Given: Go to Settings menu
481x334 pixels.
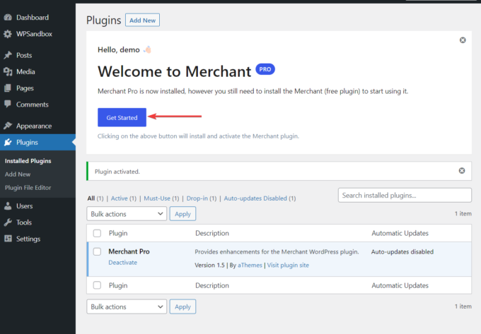Looking at the screenshot, I should pos(37,239).
